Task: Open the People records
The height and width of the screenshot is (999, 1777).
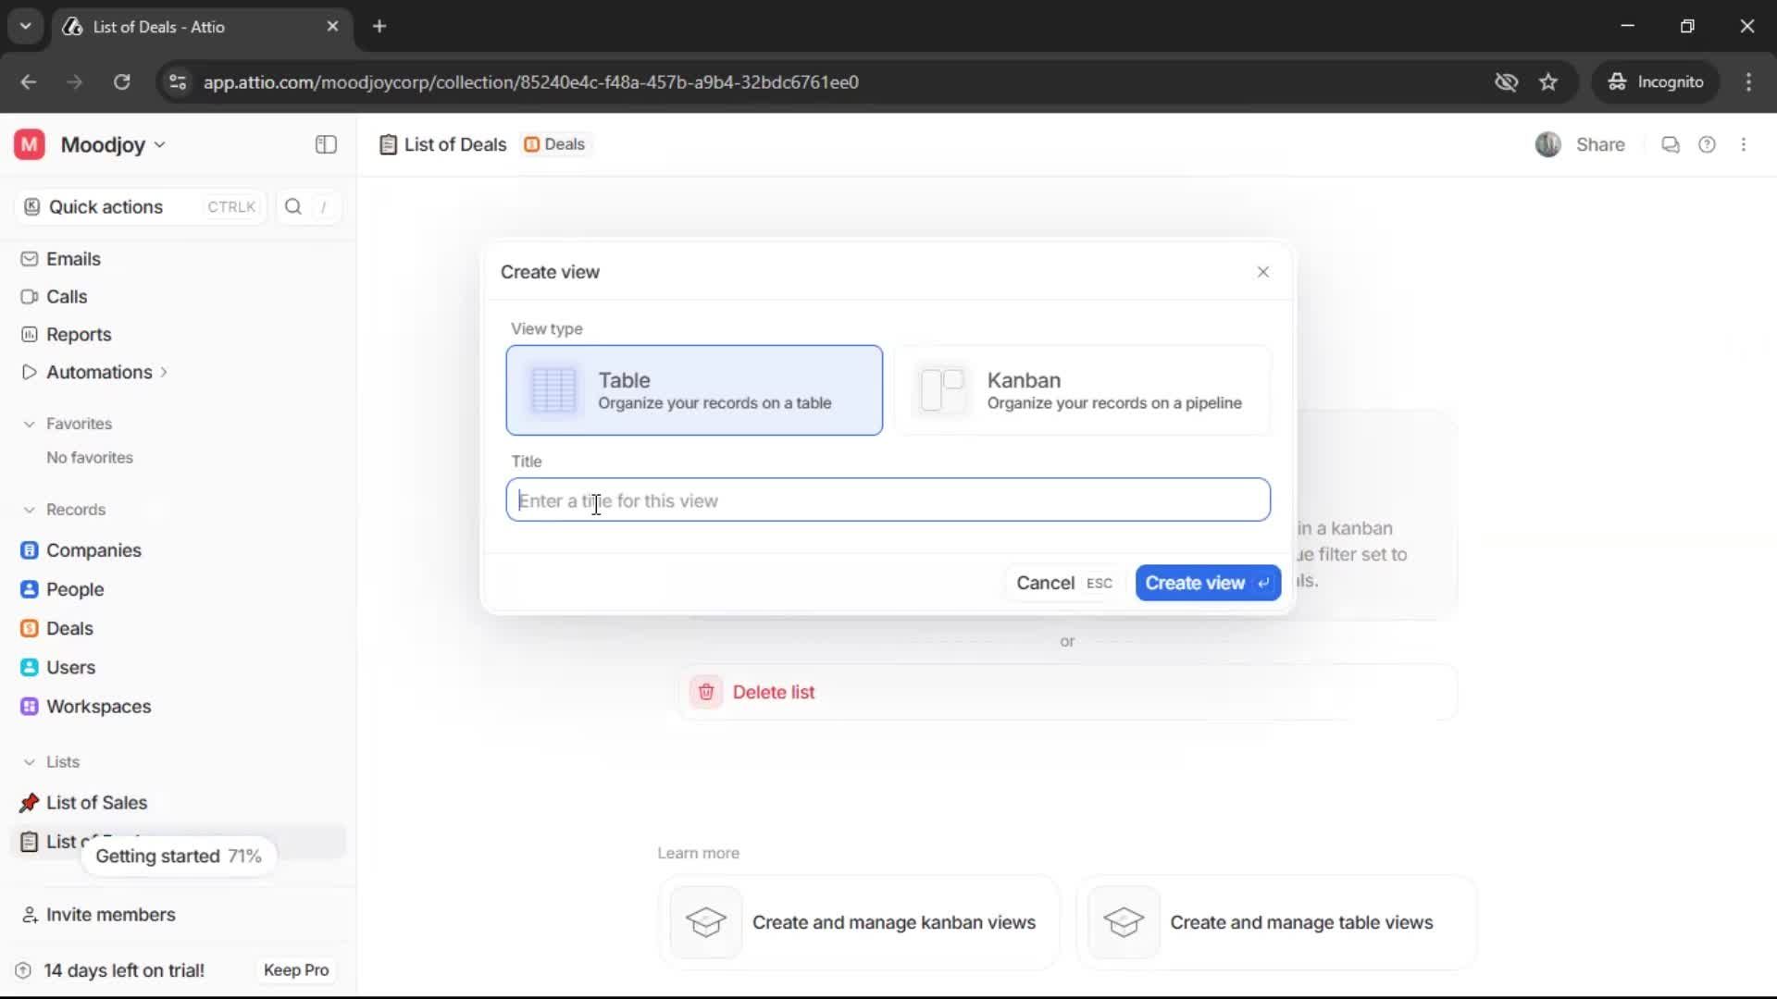Action: [x=74, y=589]
